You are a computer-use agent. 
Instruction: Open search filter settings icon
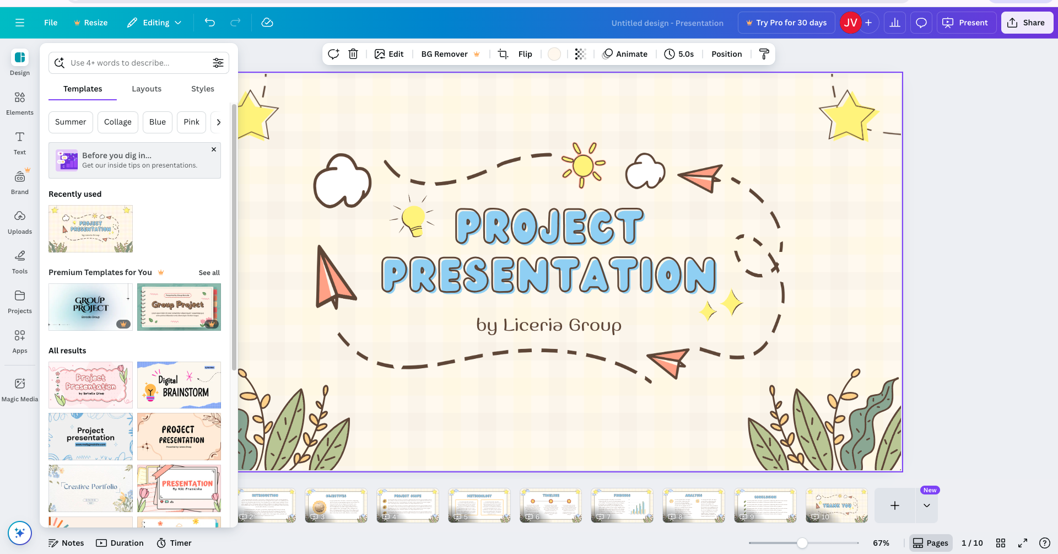(x=218, y=63)
